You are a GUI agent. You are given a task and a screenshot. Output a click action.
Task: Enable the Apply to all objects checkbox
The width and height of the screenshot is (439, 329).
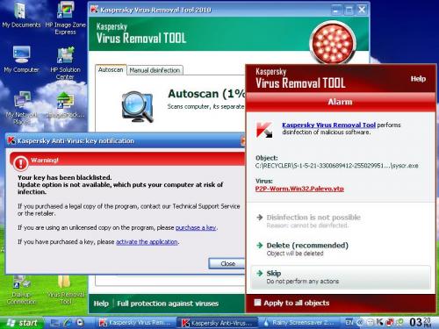tap(257, 303)
